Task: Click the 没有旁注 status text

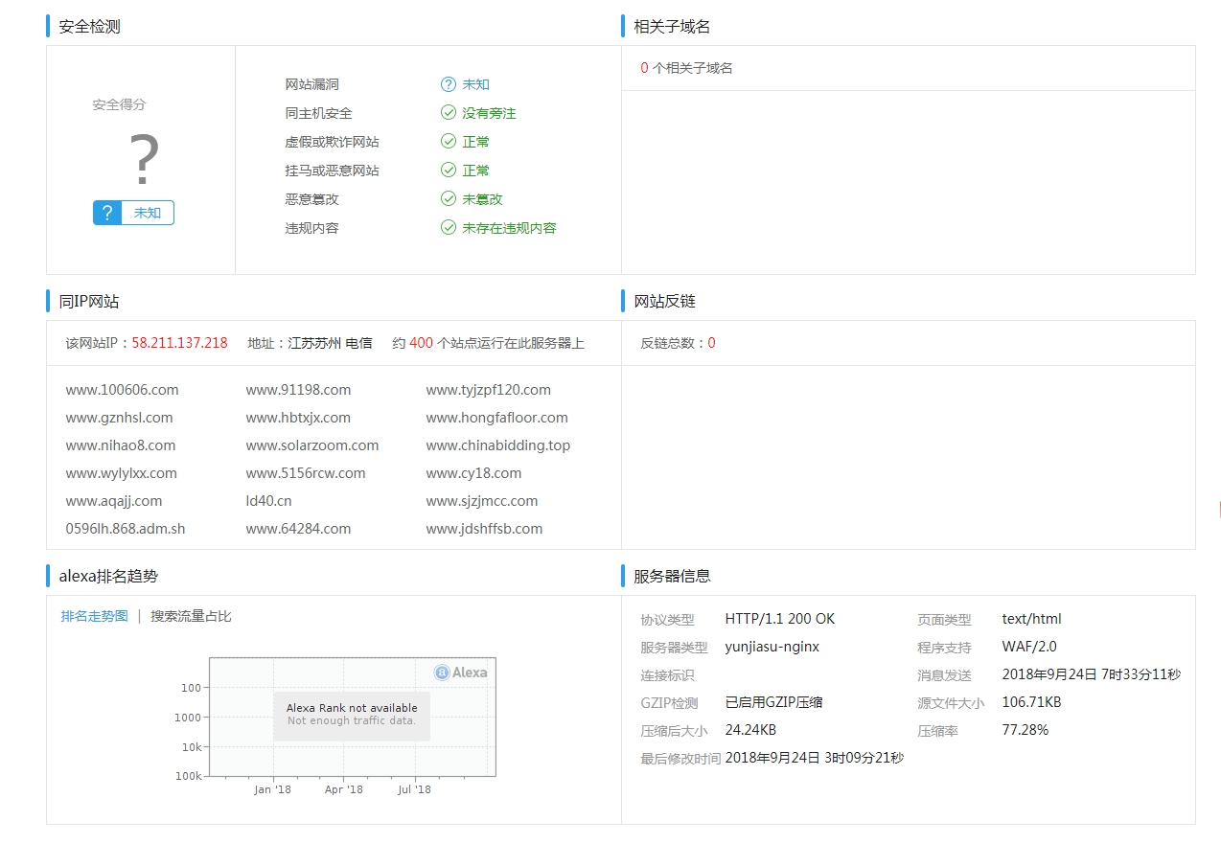Action: 489,113
